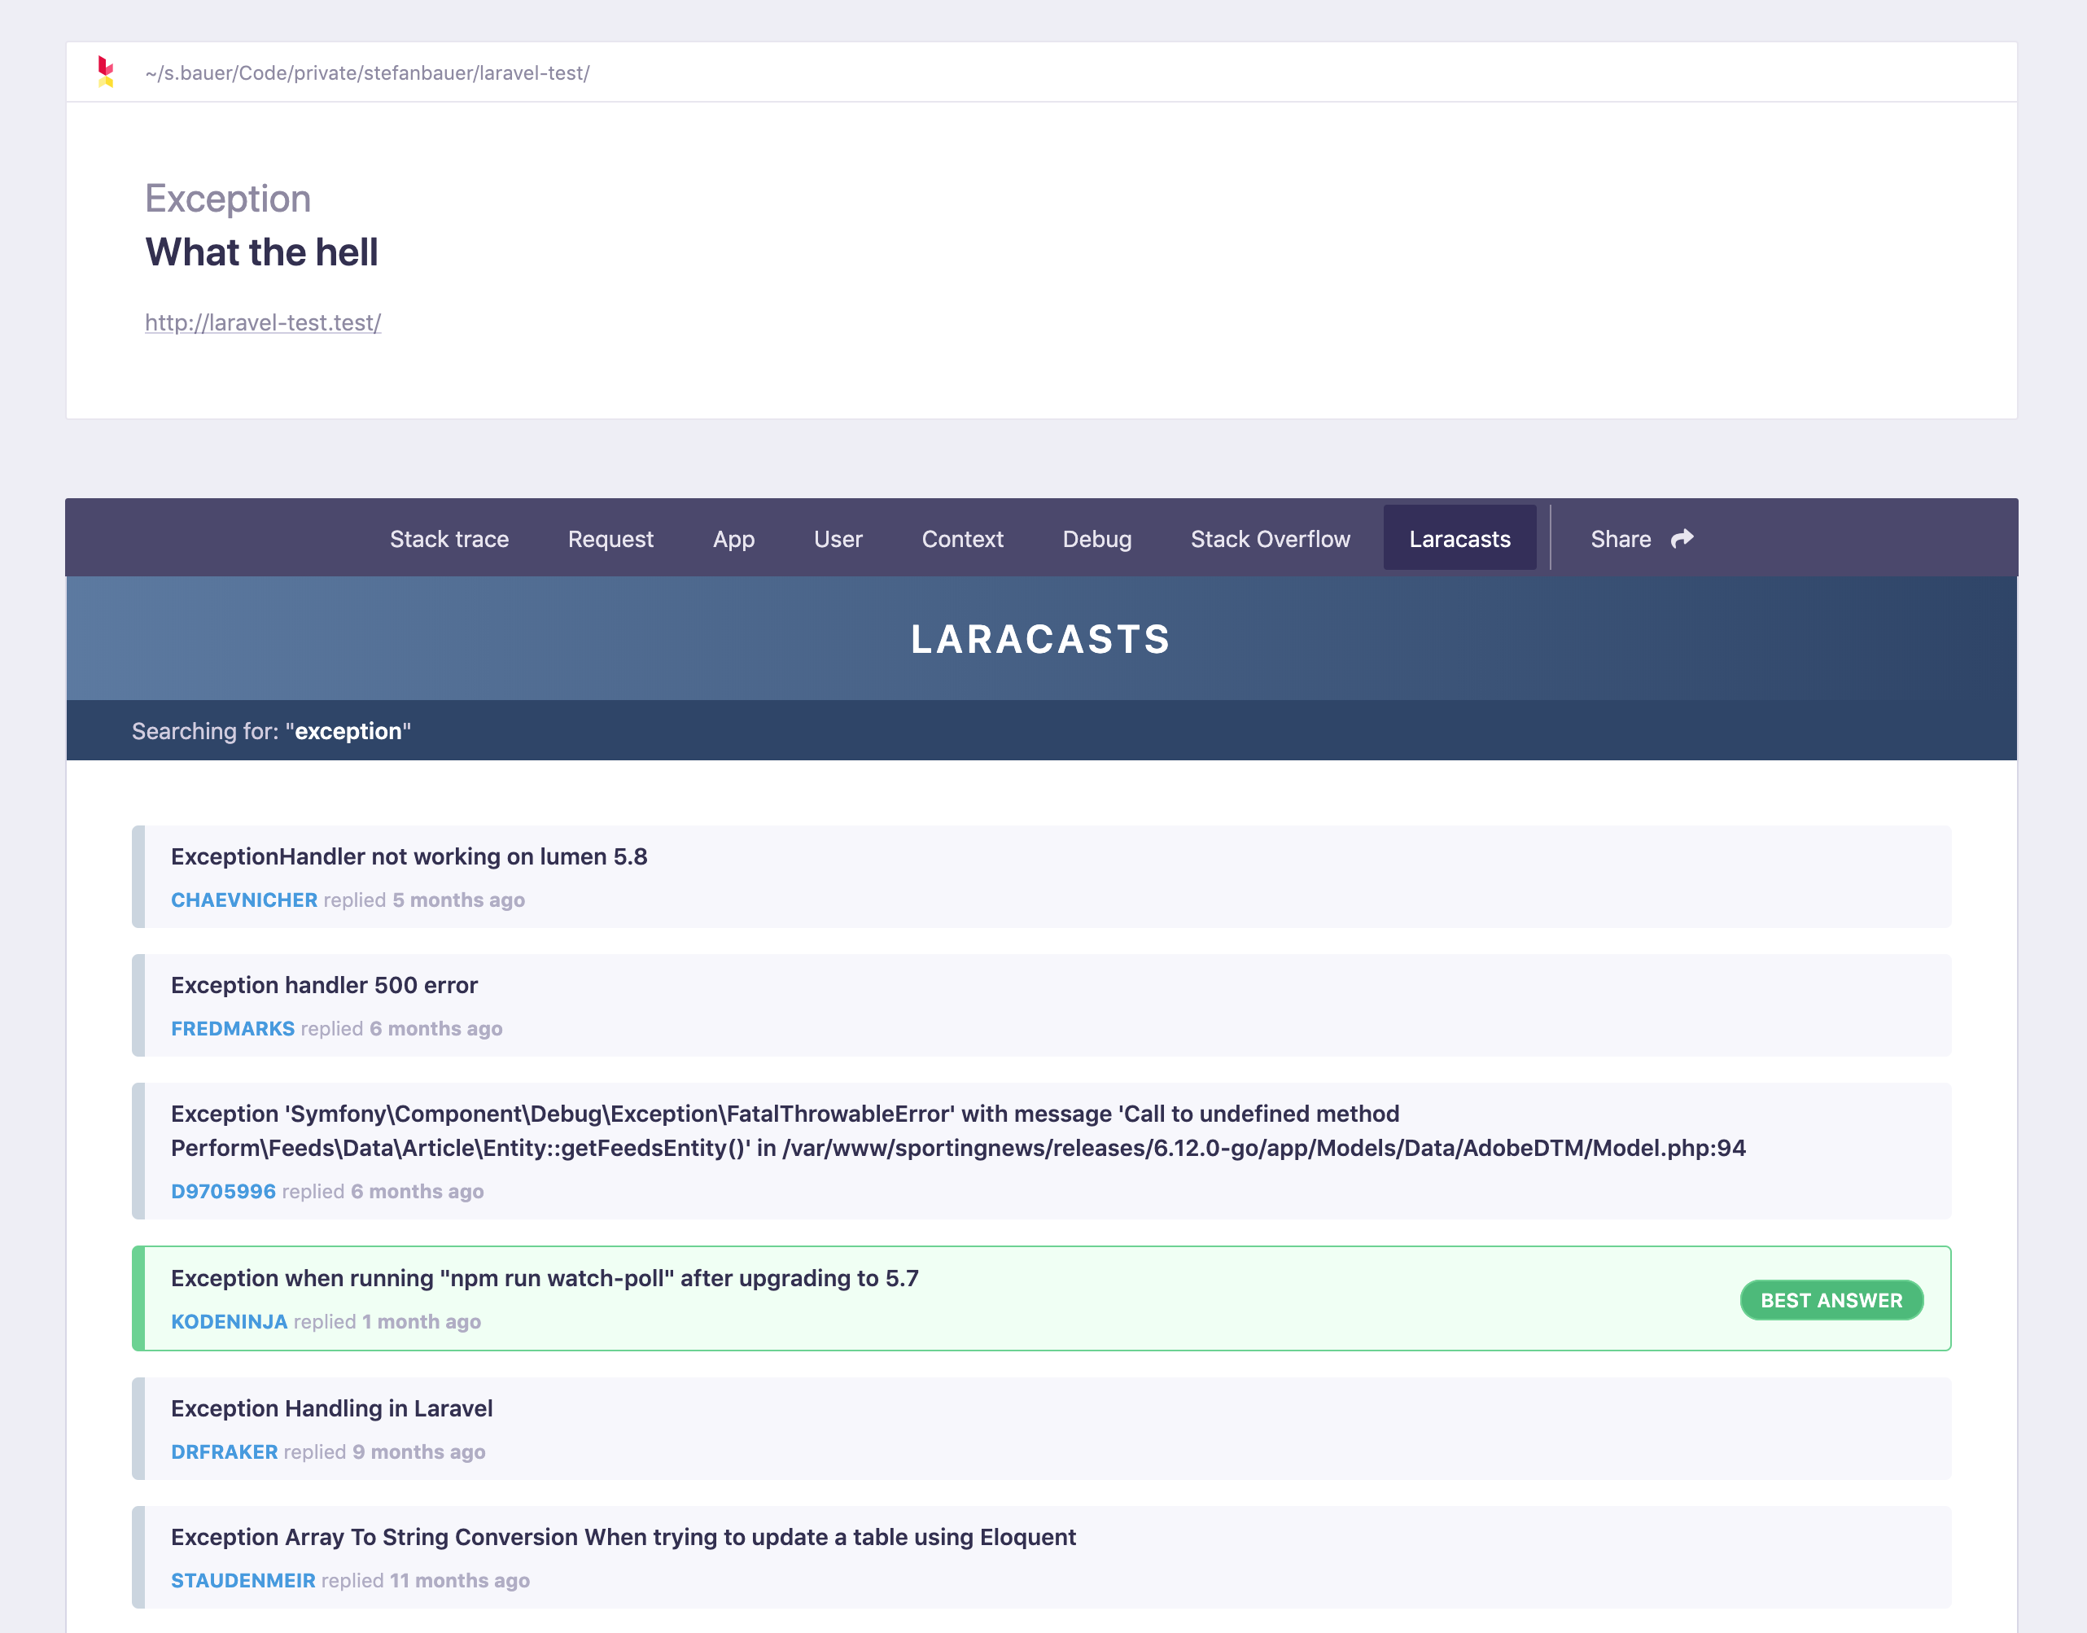
Task: Switch to Stack Overflow tab
Action: coord(1270,539)
